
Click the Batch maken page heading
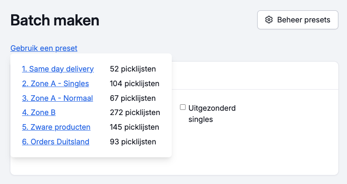55,20
